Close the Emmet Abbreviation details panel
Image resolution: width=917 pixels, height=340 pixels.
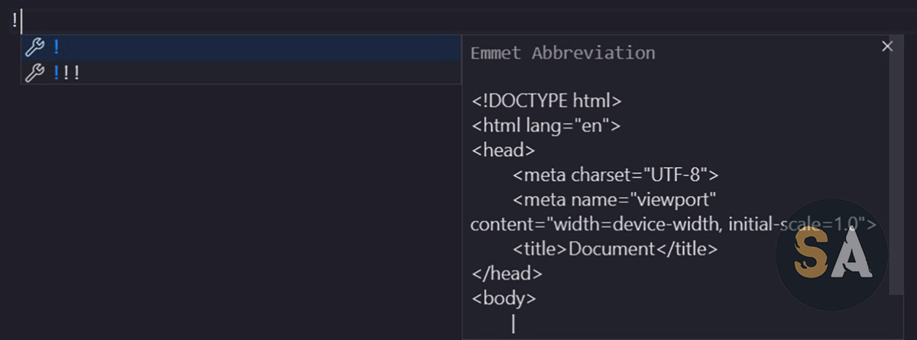coord(887,47)
